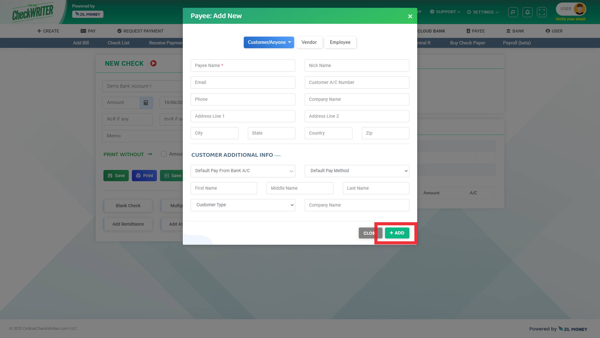Viewport: 600px width, 338px height.
Task: Click the Verify your email link
Action: click(x=570, y=19)
